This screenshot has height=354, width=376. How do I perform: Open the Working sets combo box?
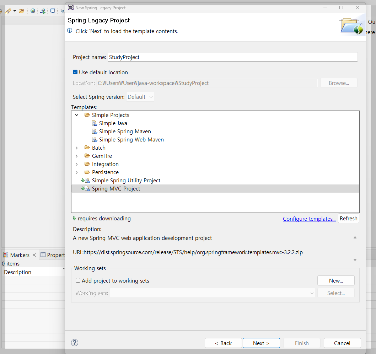(x=212, y=293)
